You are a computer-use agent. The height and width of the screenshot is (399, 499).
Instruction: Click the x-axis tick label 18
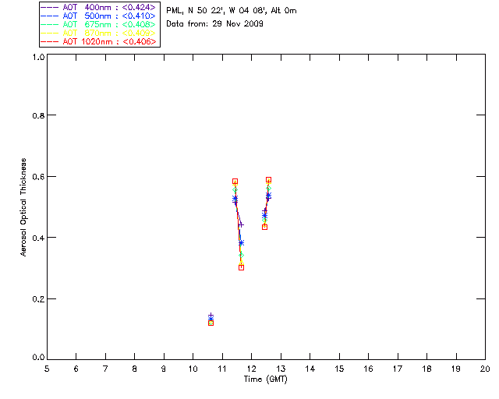click(x=427, y=369)
